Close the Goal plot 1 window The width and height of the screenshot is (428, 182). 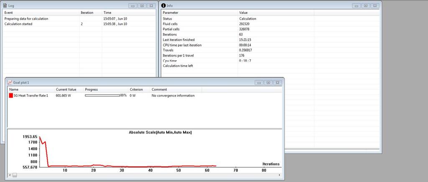click(x=278, y=82)
